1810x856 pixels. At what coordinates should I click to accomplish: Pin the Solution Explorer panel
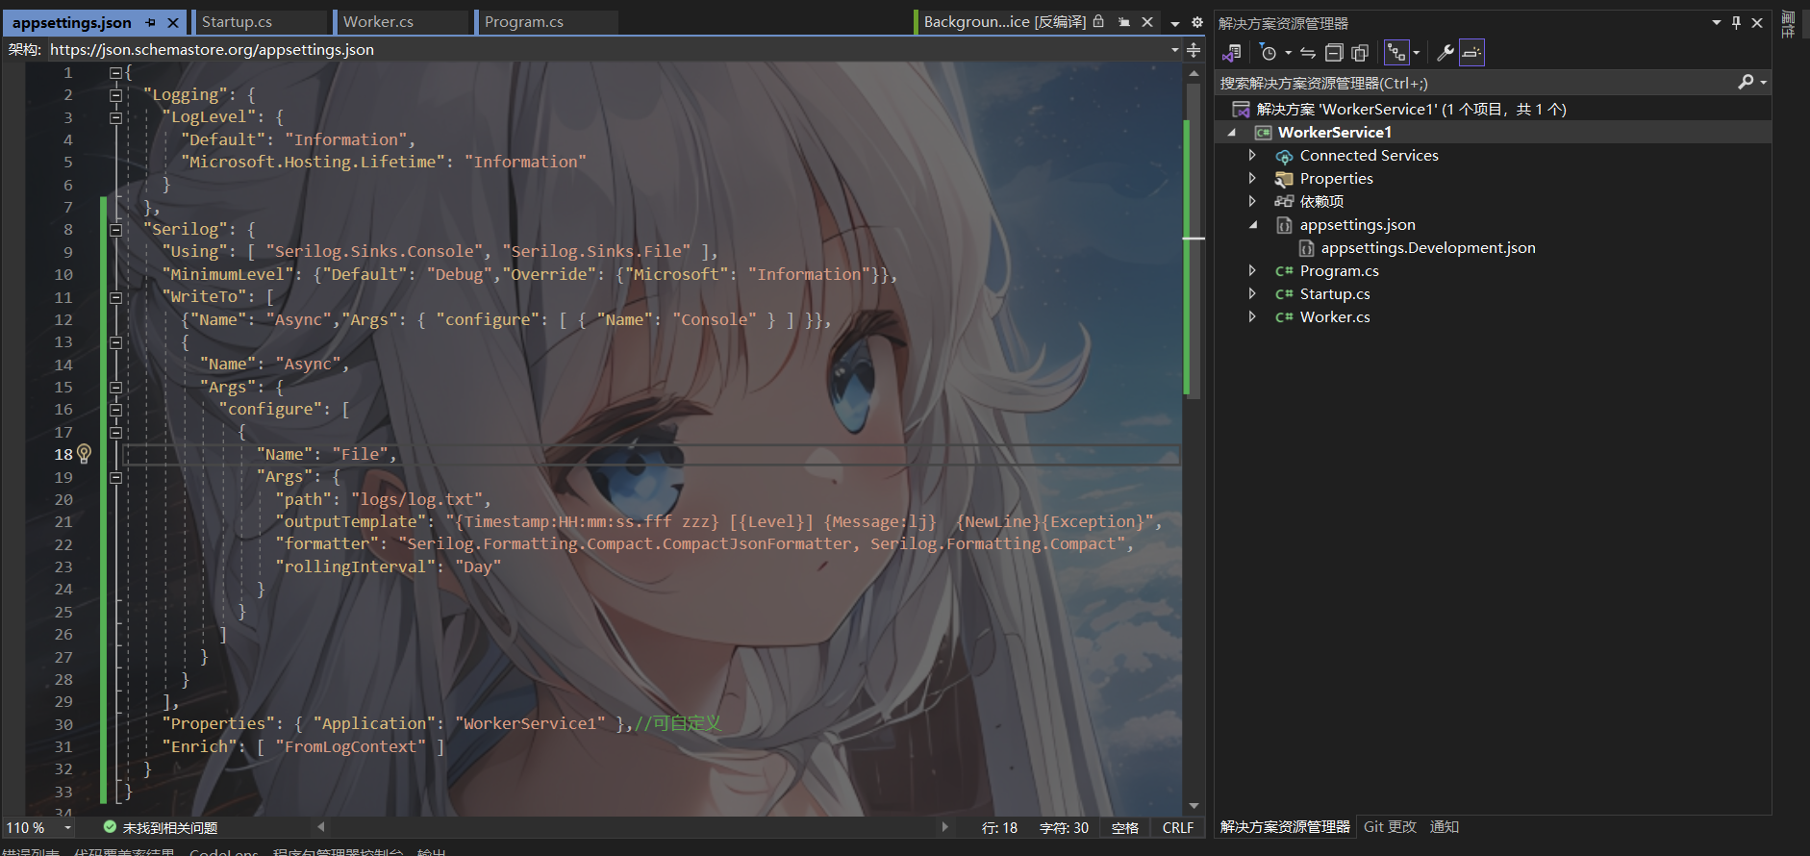point(1736,22)
